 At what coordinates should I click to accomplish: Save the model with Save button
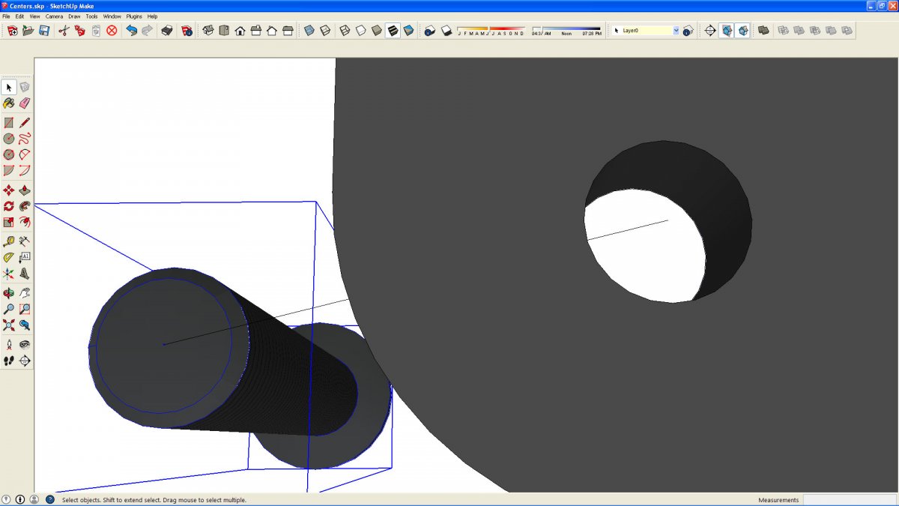pos(44,31)
